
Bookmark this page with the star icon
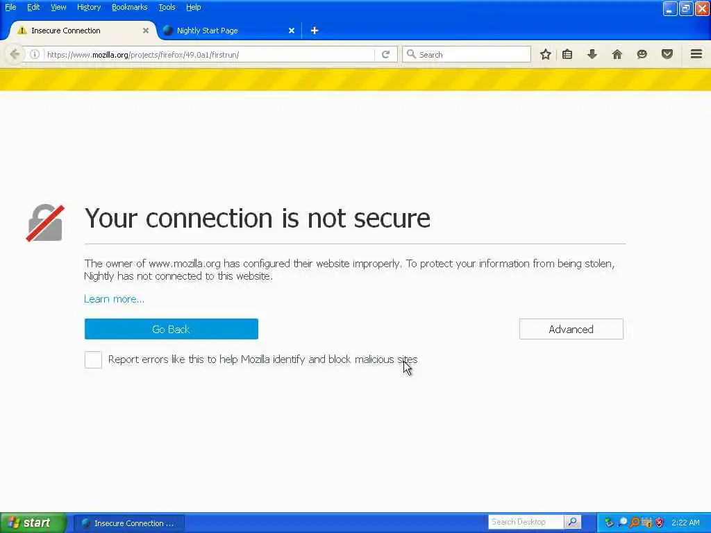coord(546,54)
